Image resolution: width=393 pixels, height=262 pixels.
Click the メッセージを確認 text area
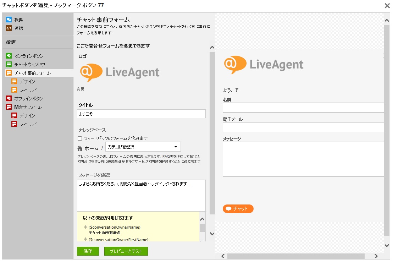(141, 195)
